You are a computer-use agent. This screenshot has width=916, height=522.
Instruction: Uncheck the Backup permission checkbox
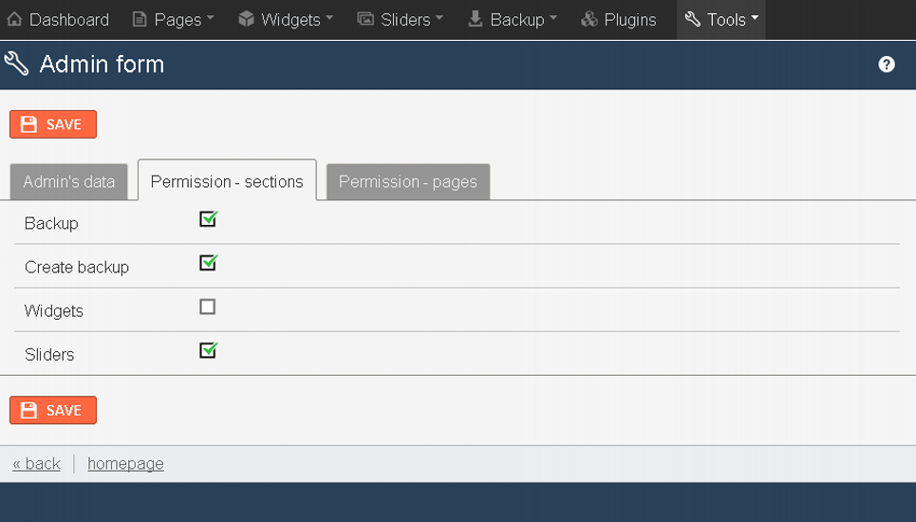(208, 219)
